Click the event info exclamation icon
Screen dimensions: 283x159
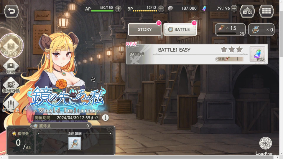click(106, 118)
